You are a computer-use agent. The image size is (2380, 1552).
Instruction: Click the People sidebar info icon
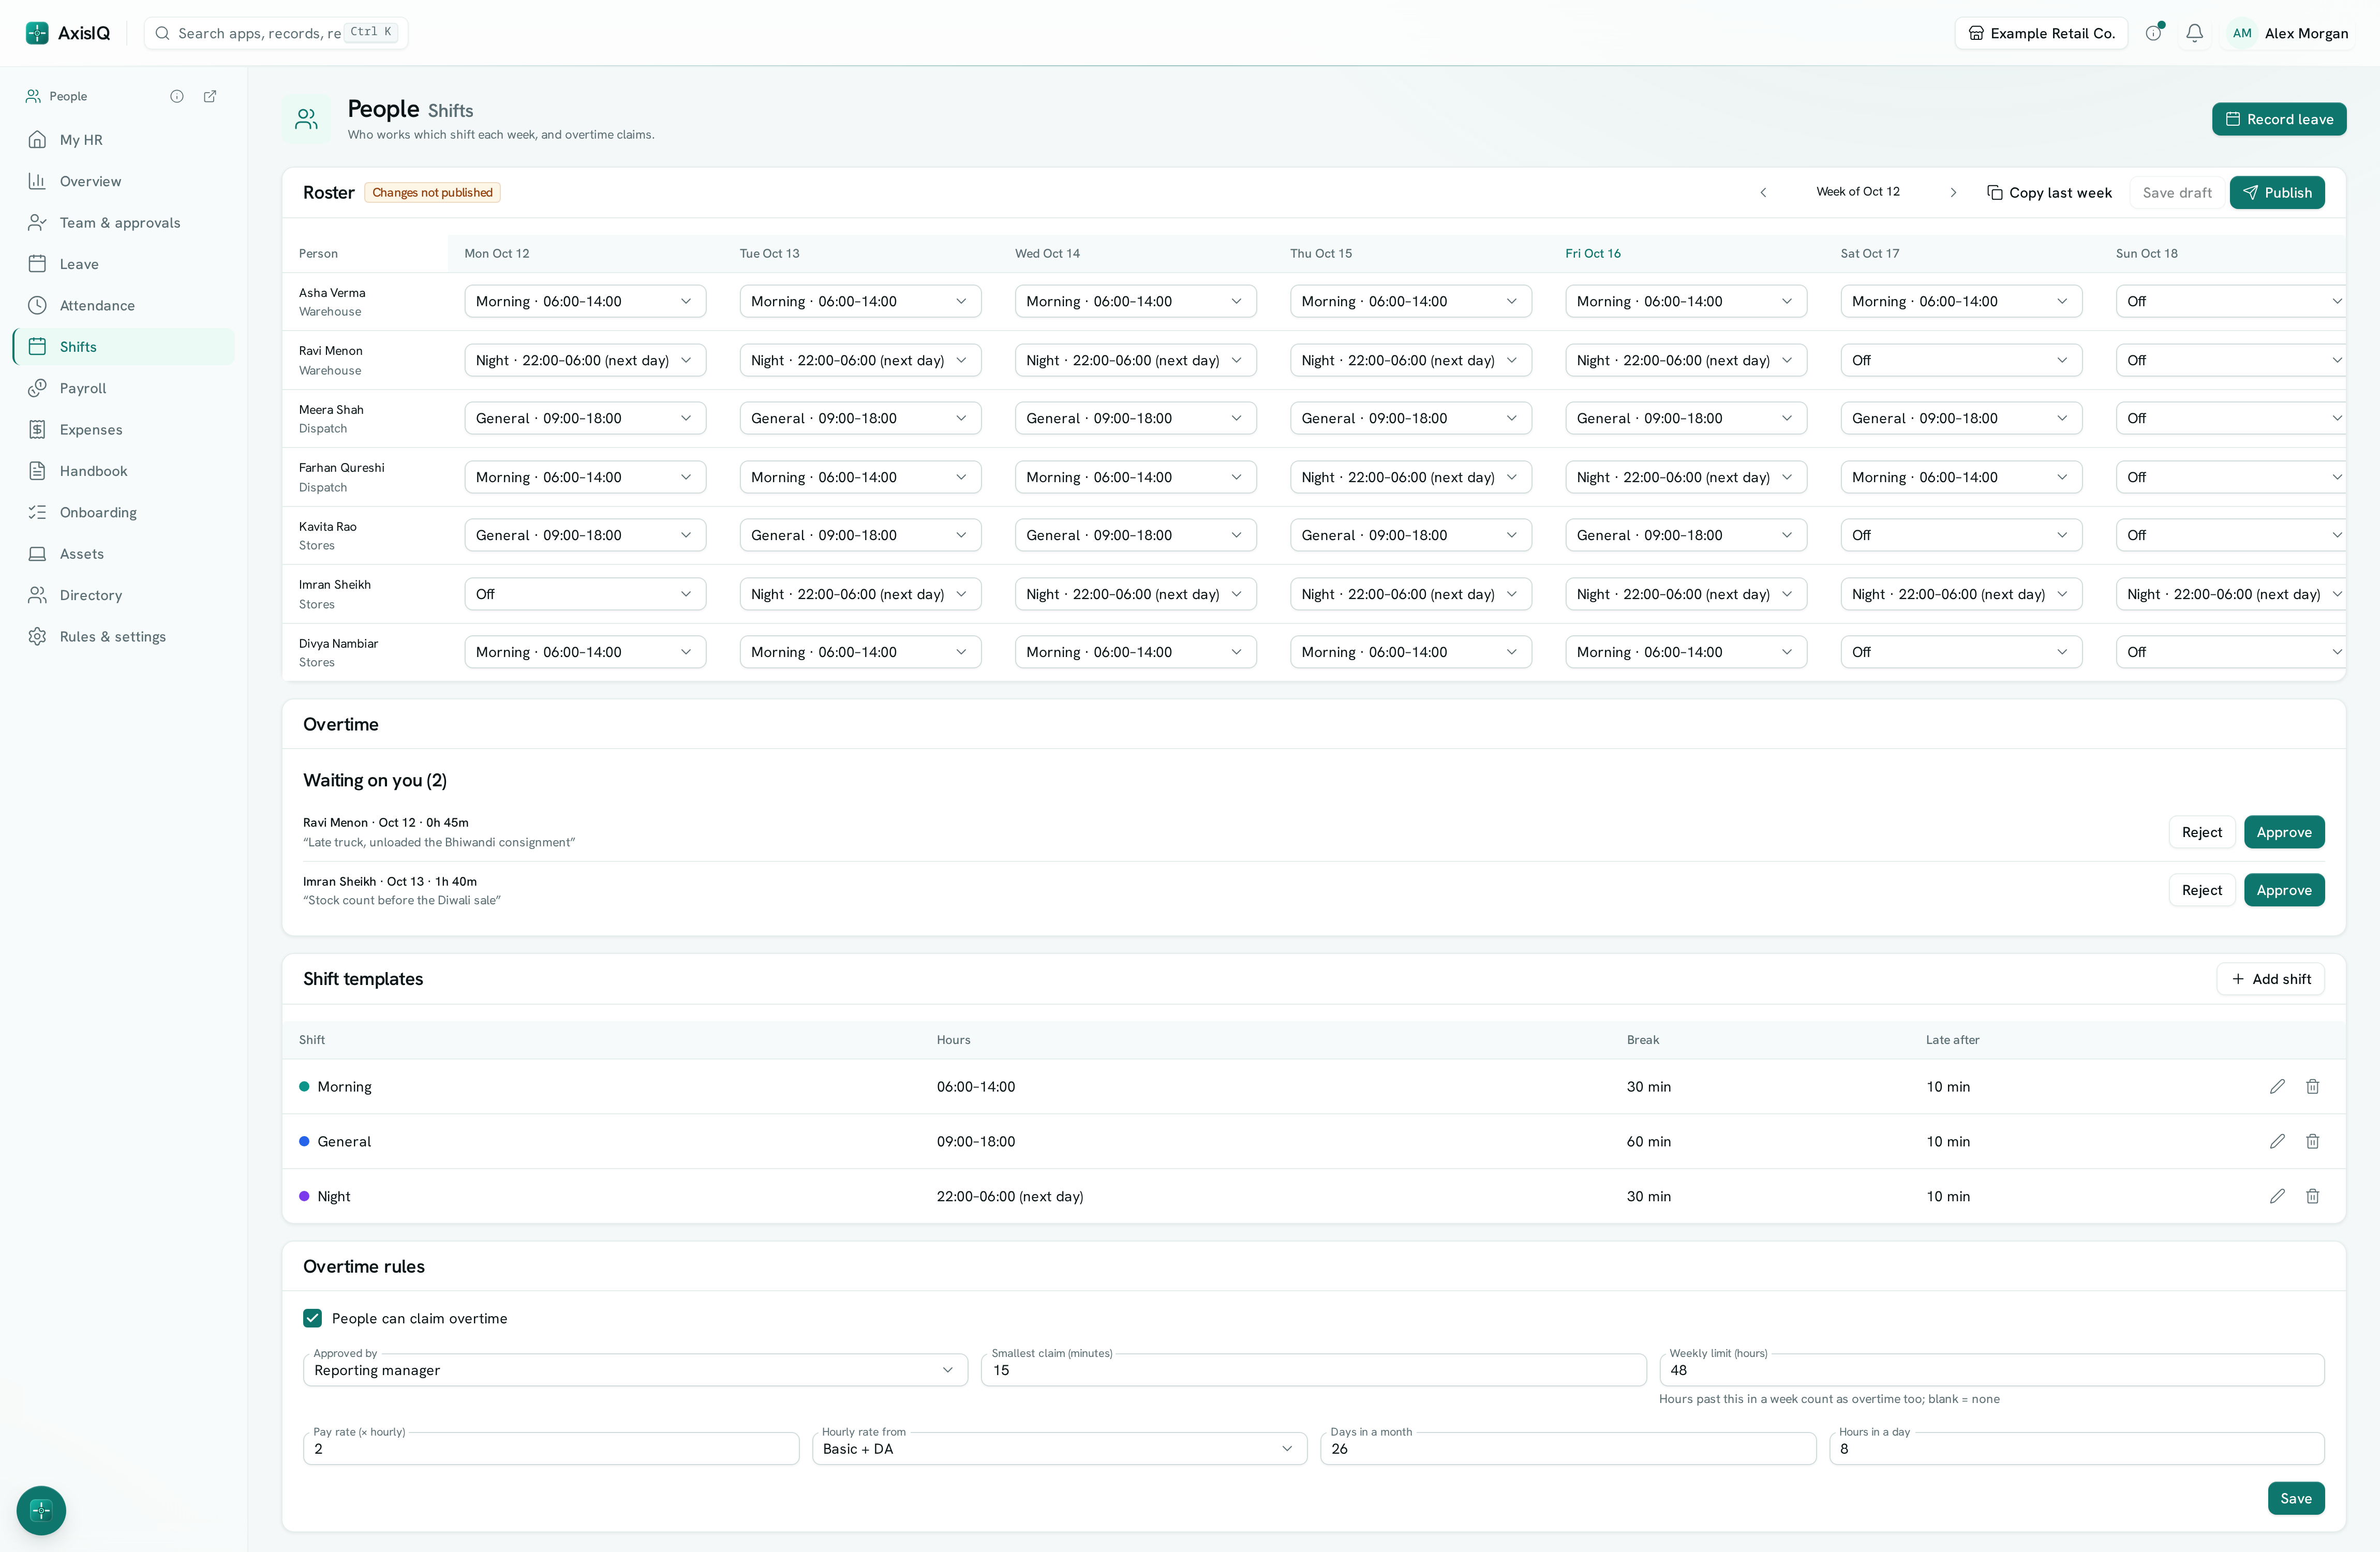click(x=177, y=96)
